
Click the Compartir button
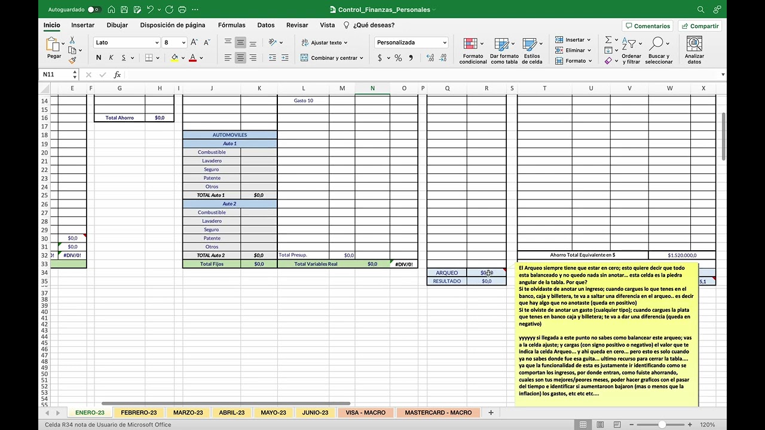pyautogui.click(x=699, y=26)
